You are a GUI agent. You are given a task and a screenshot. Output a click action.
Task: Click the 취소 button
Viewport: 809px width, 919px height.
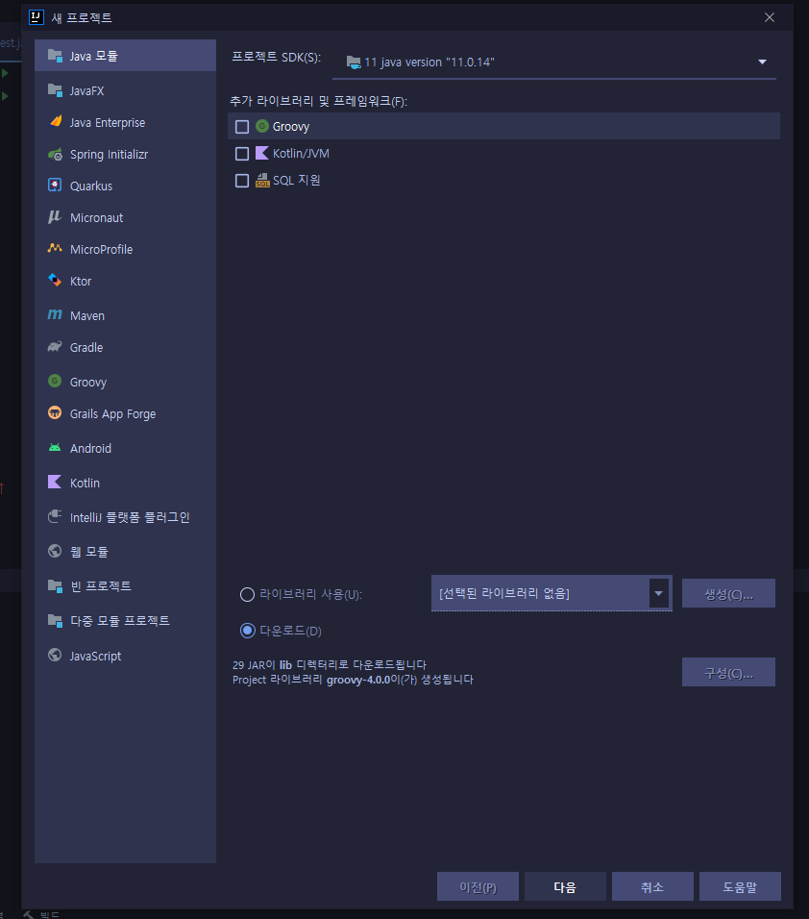tap(652, 886)
